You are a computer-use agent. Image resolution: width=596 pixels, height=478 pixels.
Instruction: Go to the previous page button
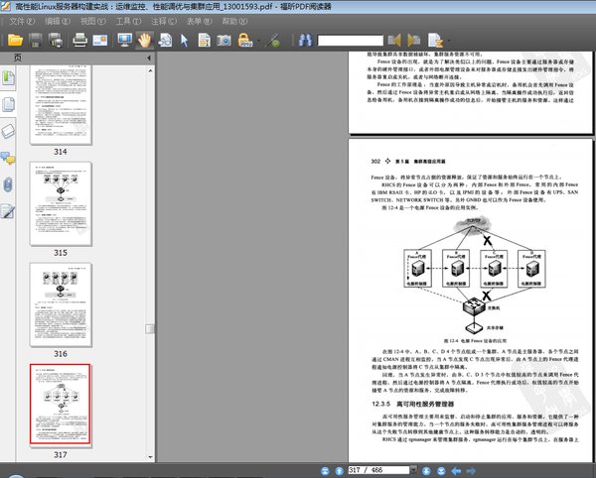click(x=339, y=471)
